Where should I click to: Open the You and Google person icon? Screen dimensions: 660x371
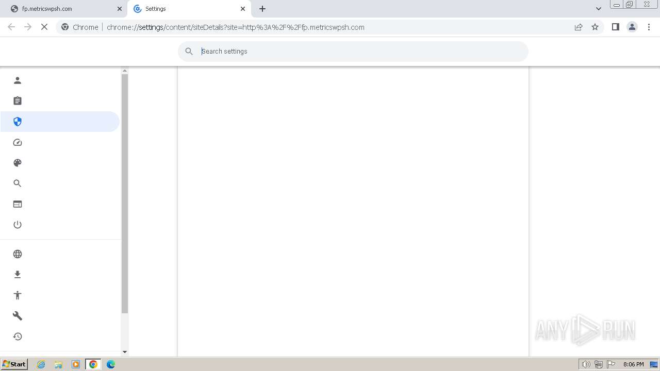tap(18, 80)
